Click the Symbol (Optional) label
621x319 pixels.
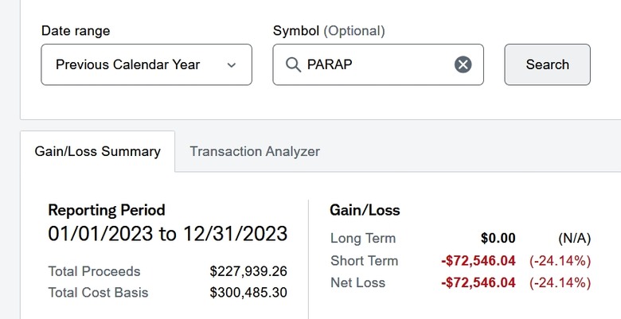(329, 30)
